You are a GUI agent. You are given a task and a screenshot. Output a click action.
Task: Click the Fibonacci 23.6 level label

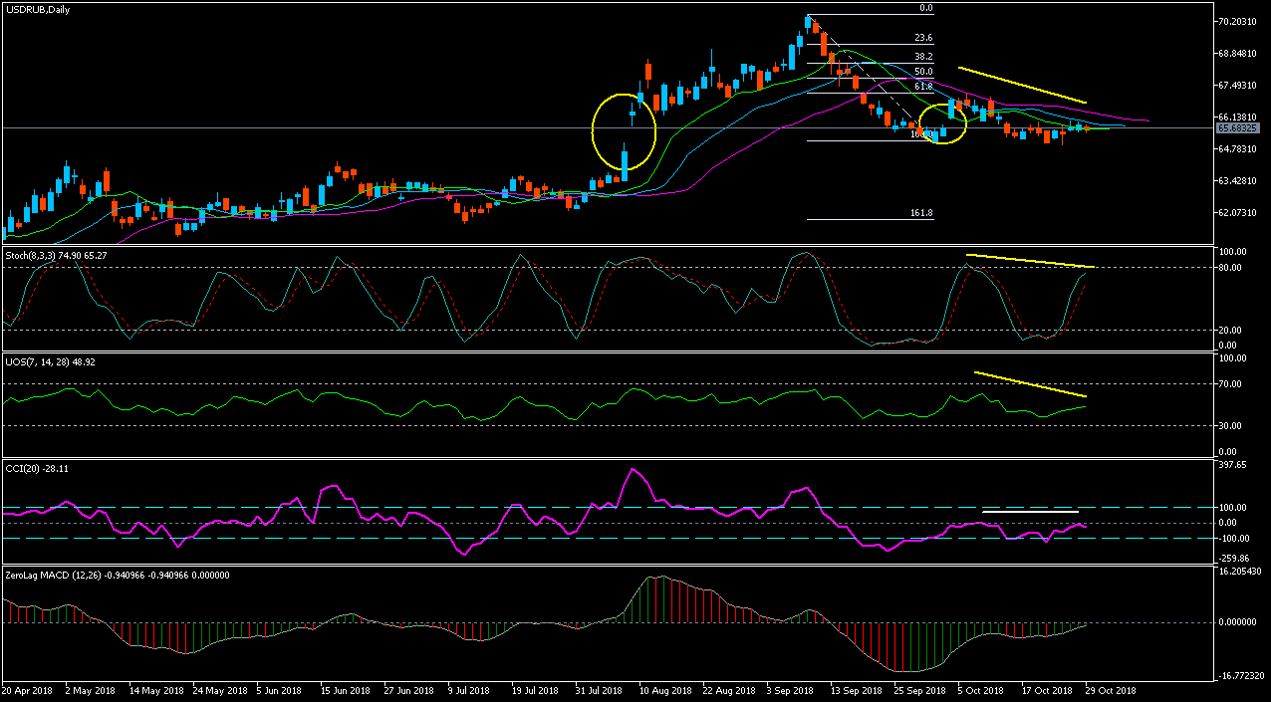(923, 38)
